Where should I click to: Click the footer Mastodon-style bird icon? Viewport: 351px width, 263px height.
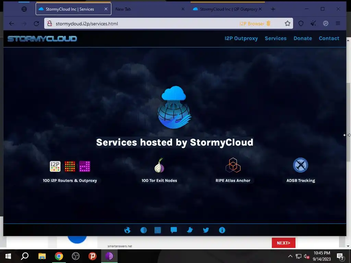click(190, 230)
